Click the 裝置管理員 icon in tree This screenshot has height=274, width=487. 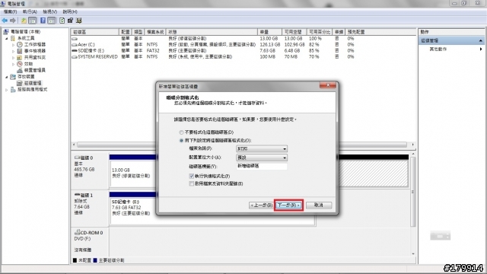point(20,70)
